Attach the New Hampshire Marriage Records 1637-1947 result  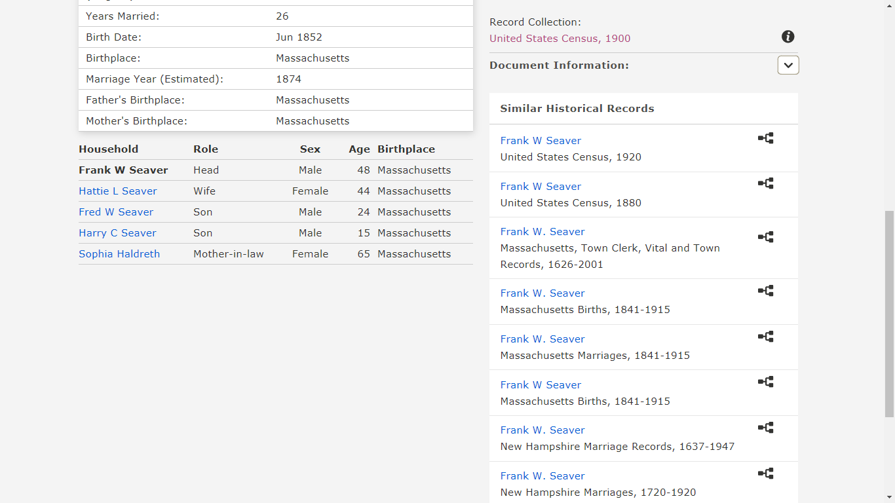(x=765, y=427)
